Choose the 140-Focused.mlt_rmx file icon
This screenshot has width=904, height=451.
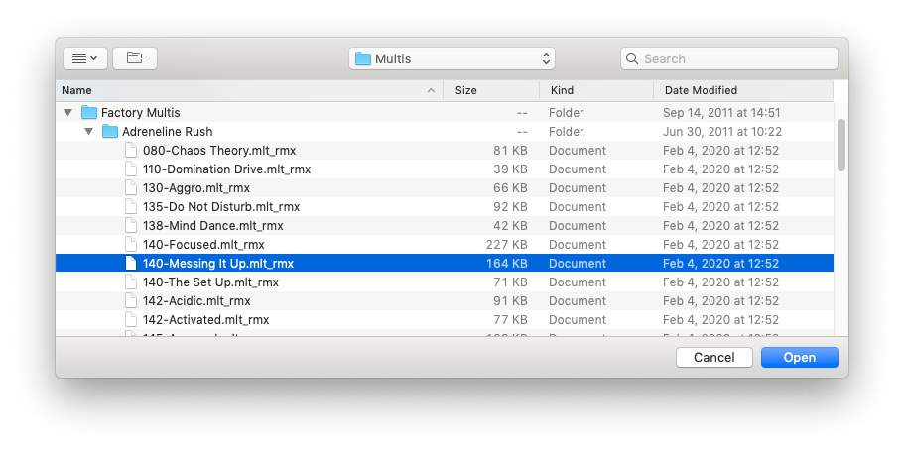click(x=130, y=245)
